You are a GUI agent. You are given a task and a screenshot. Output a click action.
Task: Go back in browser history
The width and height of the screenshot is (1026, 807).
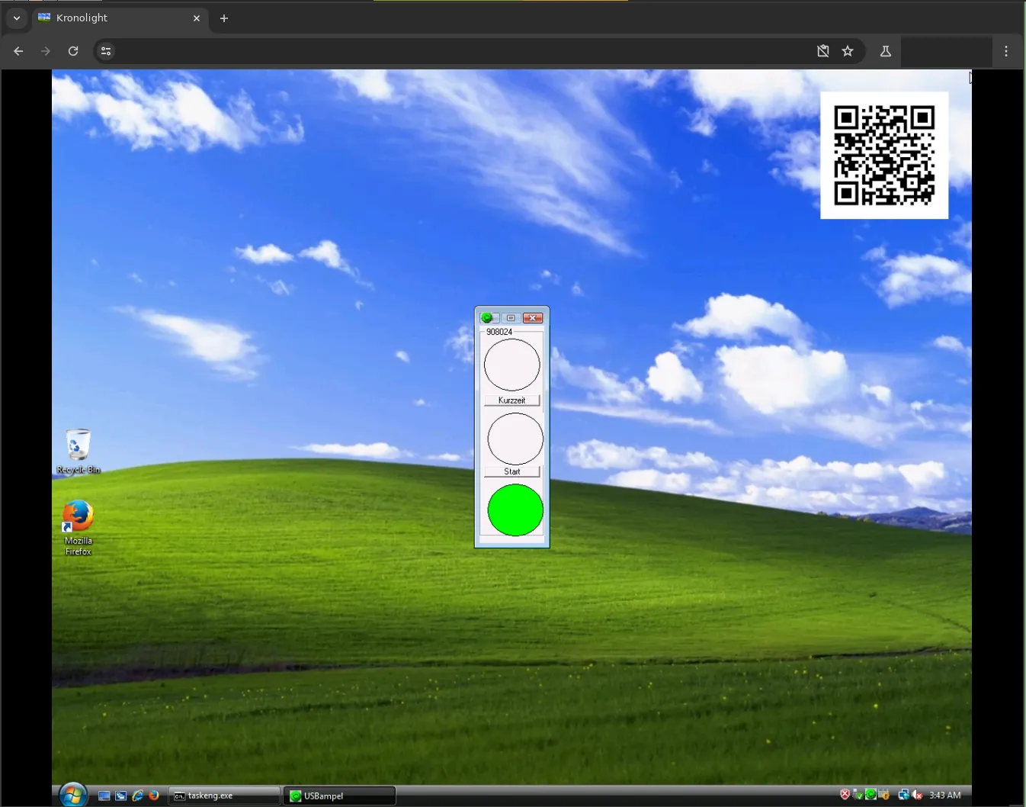(x=18, y=51)
